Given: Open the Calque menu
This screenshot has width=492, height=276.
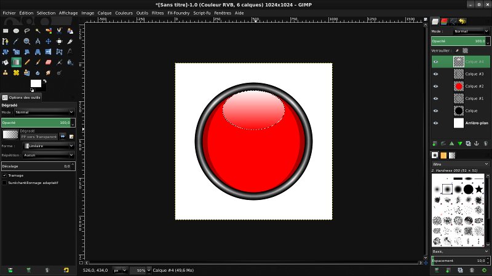Looking at the screenshot, I should tap(105, 13).
